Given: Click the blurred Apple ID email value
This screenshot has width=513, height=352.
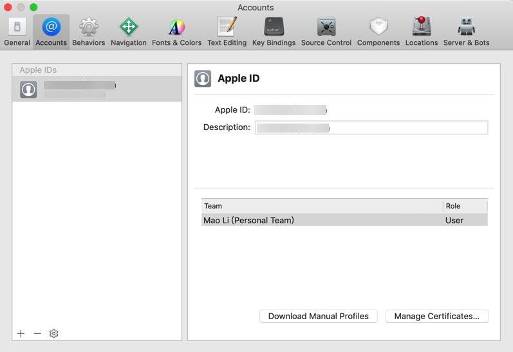Looking at the screenshot, I should click(x=290, y=110).
